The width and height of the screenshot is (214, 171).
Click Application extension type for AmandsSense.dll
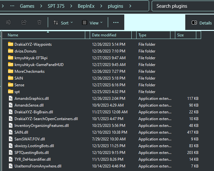point(155,105)
